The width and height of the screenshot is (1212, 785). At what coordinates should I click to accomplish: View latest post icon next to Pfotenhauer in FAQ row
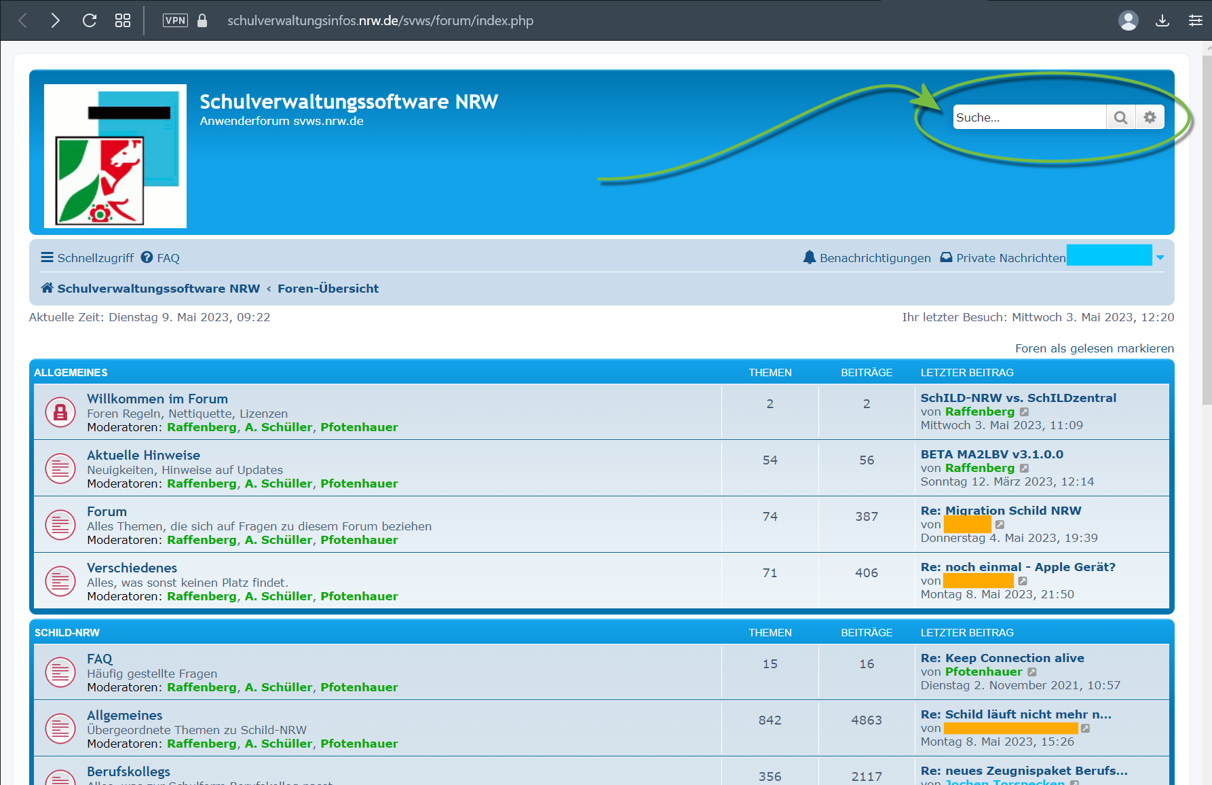pyautogui.click(x=1032, y=672)
